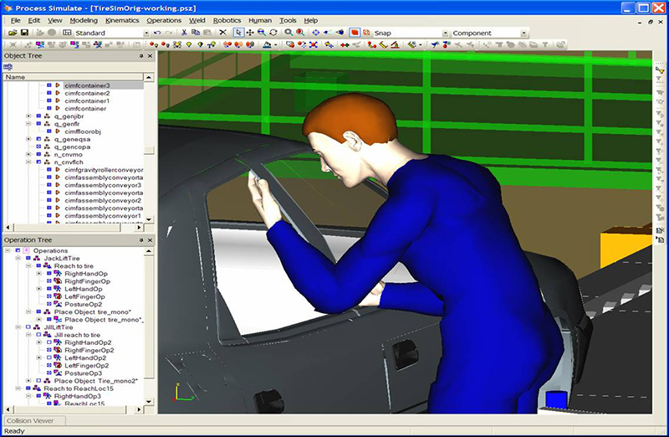The height and width of the screenshot is (437, 669).
Task: Close the Object Tree panel
Action: pos(151,56)
